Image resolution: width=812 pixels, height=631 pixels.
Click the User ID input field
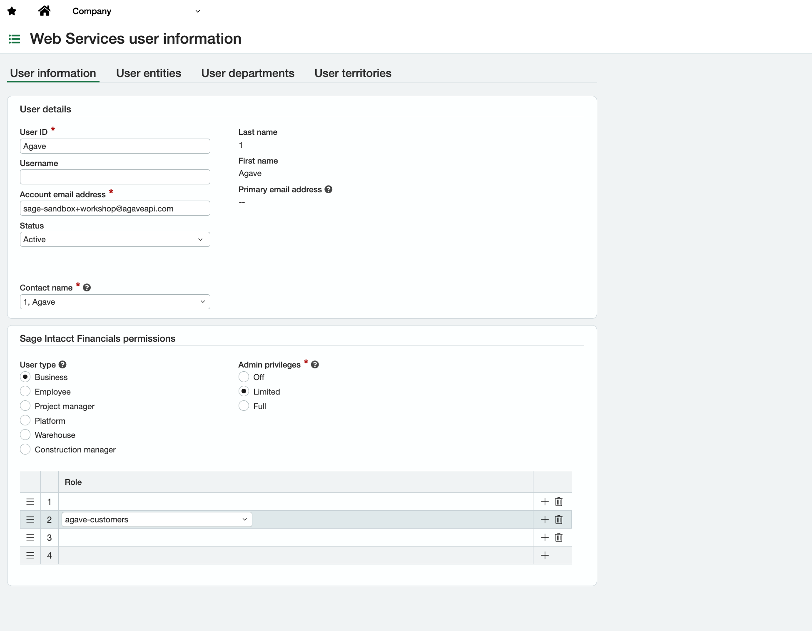coord(115,146)
